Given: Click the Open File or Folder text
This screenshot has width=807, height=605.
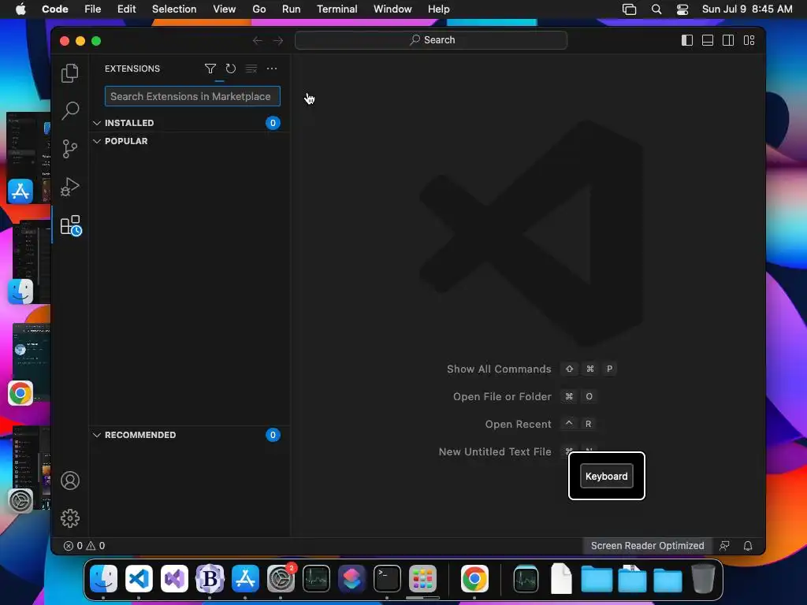Looking at the screenshot, I should click(x=502, y=397).
